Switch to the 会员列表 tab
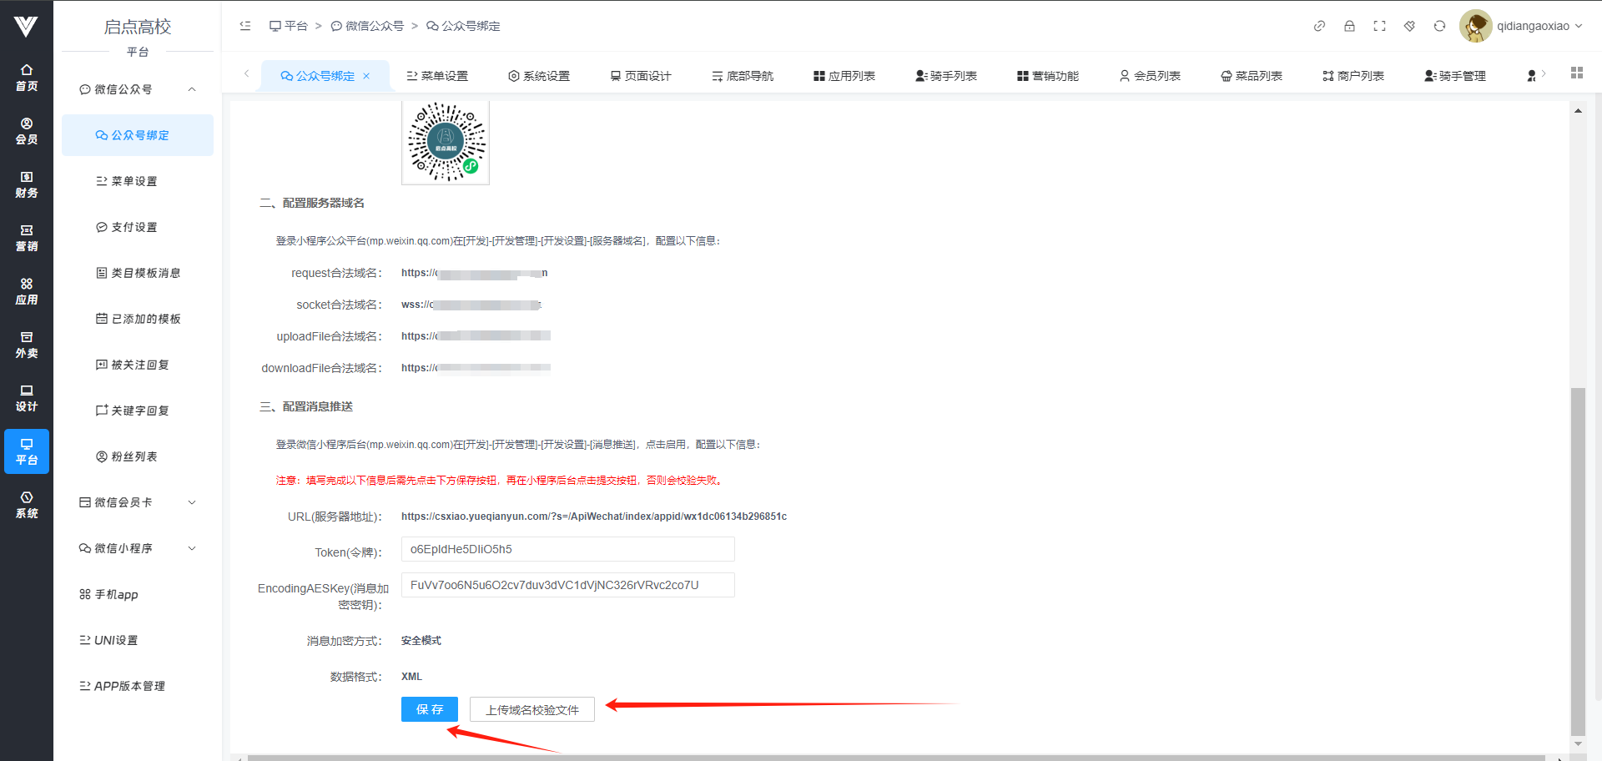Screen dimensions: 1602x761 (1150, 76)
